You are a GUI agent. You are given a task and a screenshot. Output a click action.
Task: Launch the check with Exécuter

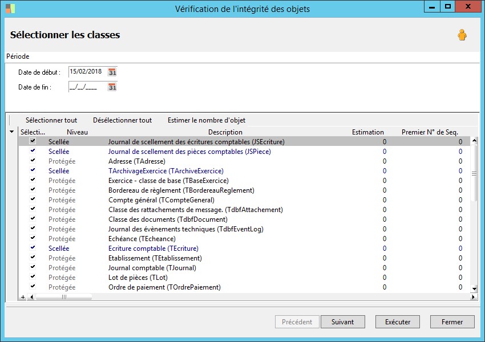pyautogui.click(x=397, y=322)
